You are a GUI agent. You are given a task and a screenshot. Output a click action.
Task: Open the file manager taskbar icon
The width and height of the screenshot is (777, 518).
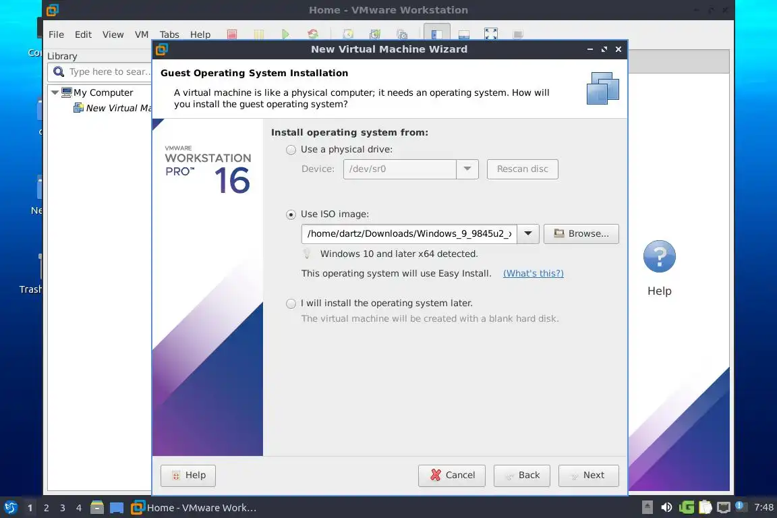(x=97, y=507)
